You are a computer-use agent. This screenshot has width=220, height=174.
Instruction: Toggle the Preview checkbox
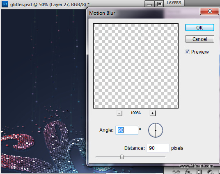[187, 52]
